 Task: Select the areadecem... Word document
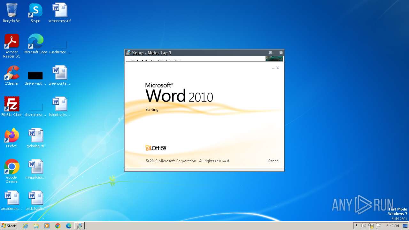pyautogui.click(x=12, y=201)
